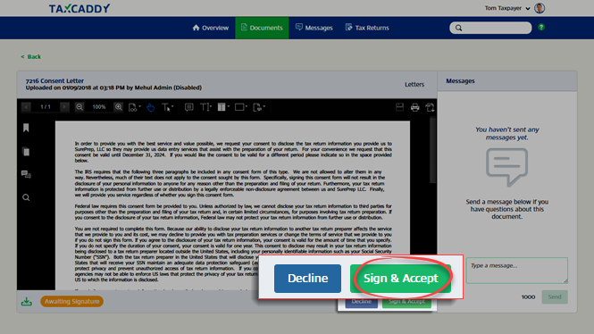594x334 pixels.
Task: Go to the previous PDF page
Action: pyautogui.click(x=26, y=107)
